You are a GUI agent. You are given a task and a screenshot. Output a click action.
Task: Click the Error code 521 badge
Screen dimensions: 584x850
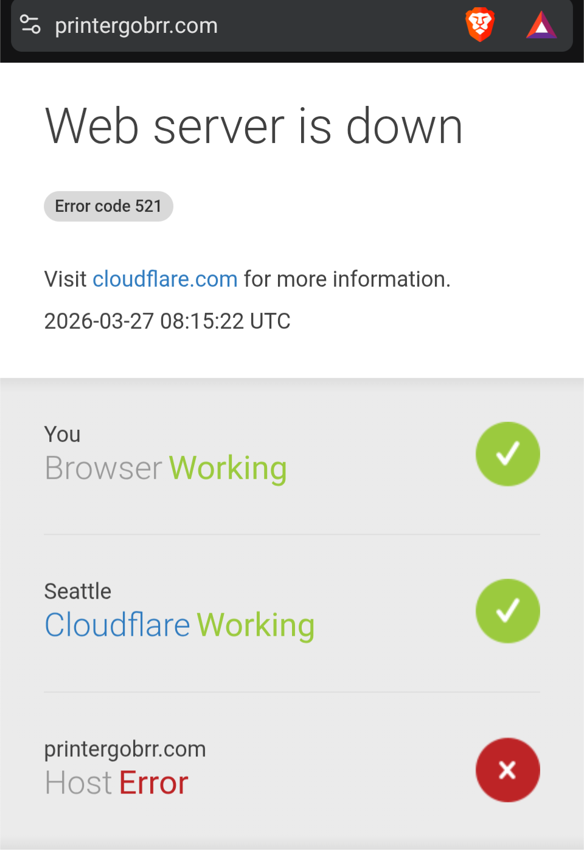108,206
